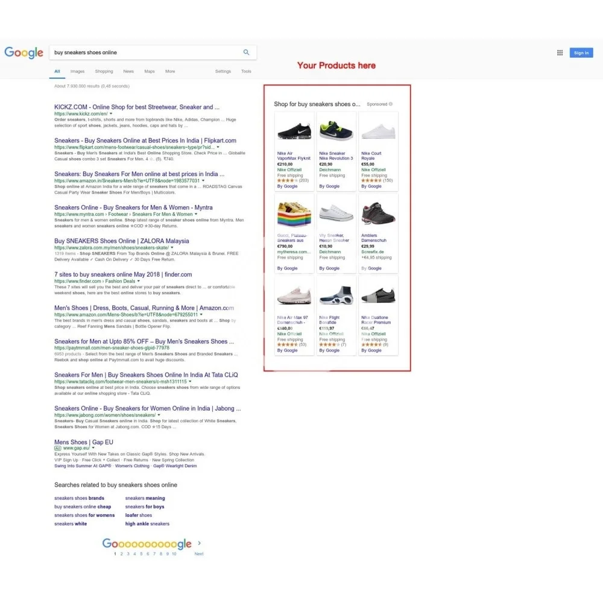Select the white Nike Court Royale image
This screenshot has width=603, height=603.
pyautogui.click(x=378, y=130)
